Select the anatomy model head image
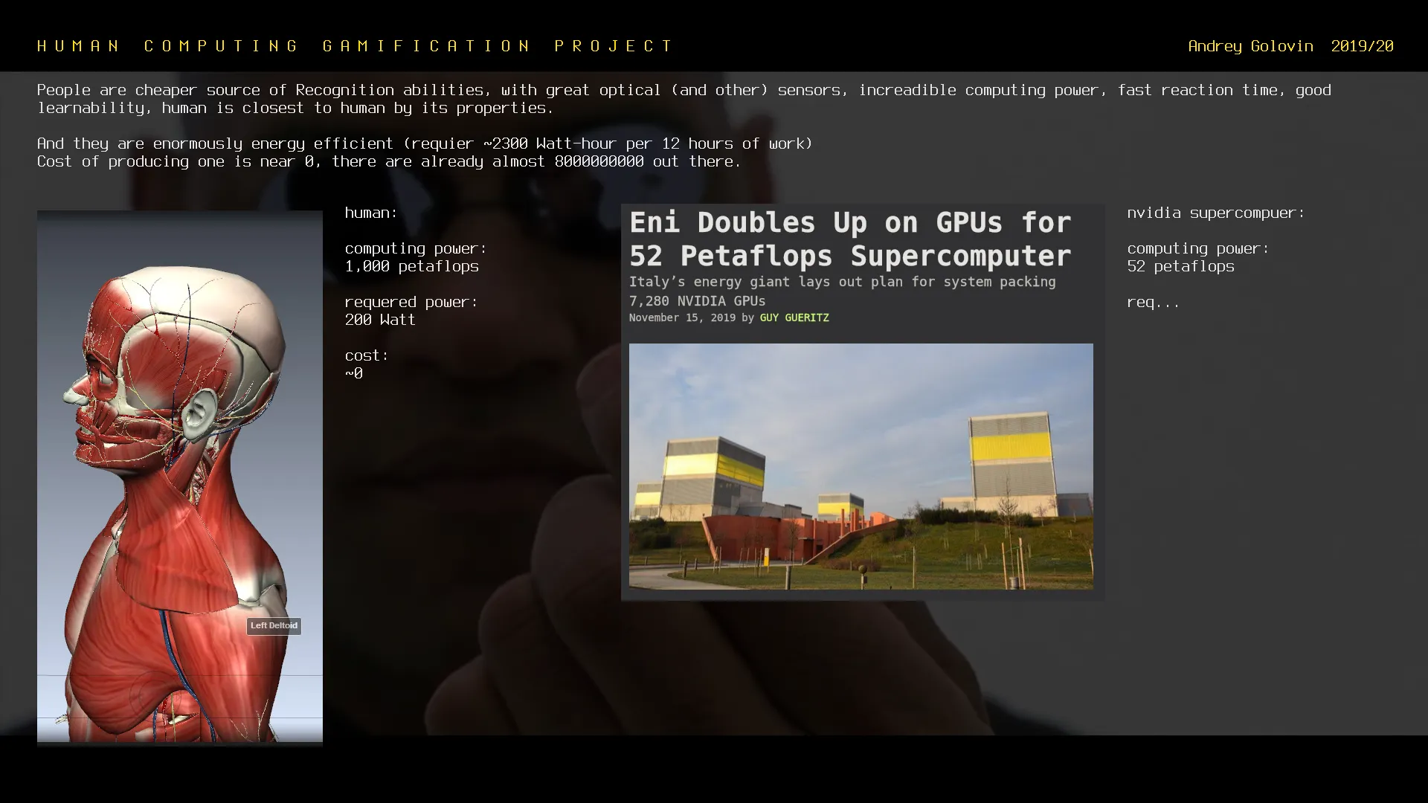The width and height of the screenshot is (1428, 803). point(179,349)
